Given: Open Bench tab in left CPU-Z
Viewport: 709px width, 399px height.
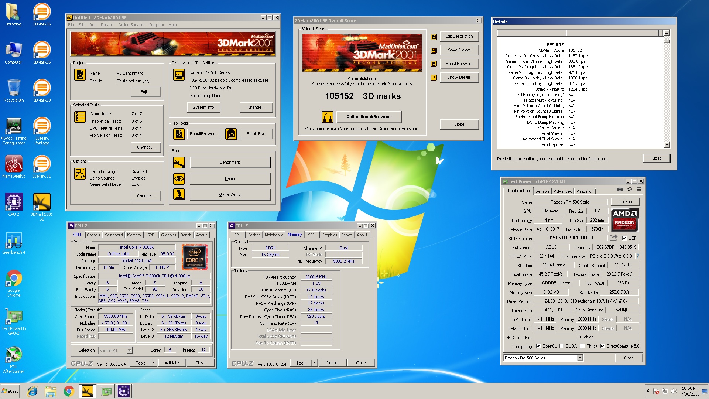Looking at the screenshot, I should pos(186,235).
